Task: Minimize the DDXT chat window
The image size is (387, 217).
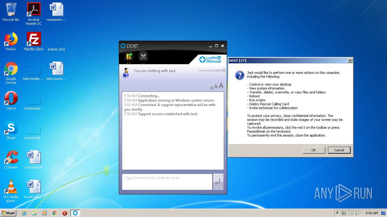Action: [210, 46]
